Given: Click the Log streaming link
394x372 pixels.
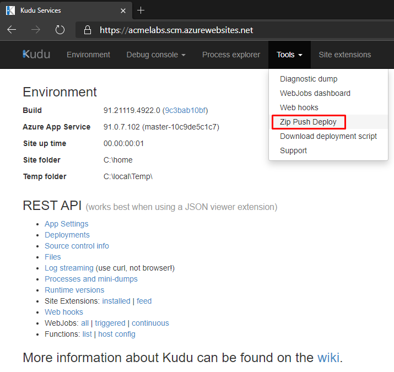Looking at the screenshot, I should (69, 268).
